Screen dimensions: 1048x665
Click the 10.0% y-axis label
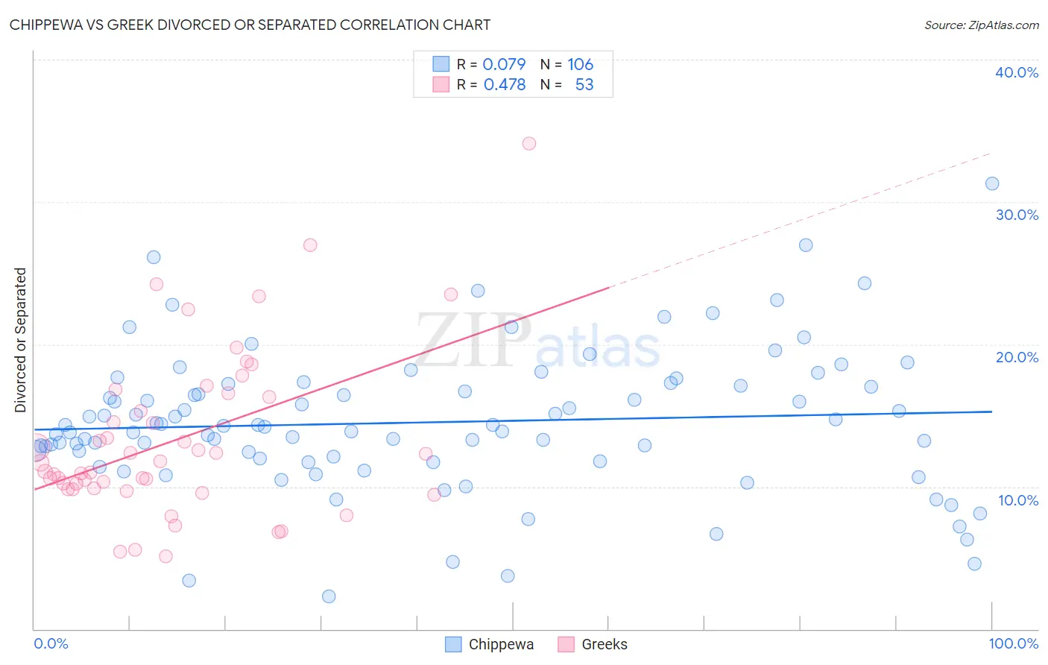click(x=1018, y=500)
